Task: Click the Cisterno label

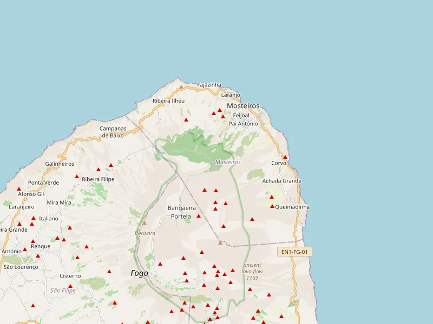Action: [x=70, y=276]
